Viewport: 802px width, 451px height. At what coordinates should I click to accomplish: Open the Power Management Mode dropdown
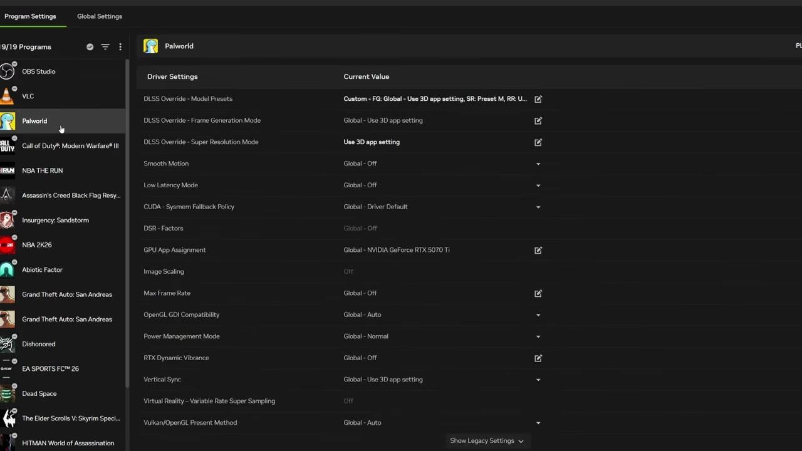click(538, 336)
